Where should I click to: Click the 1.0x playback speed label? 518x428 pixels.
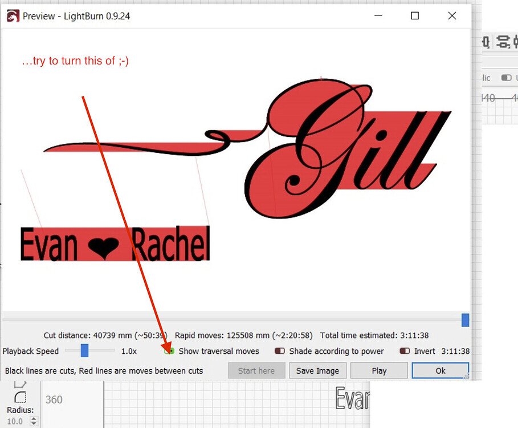point(130,351)
